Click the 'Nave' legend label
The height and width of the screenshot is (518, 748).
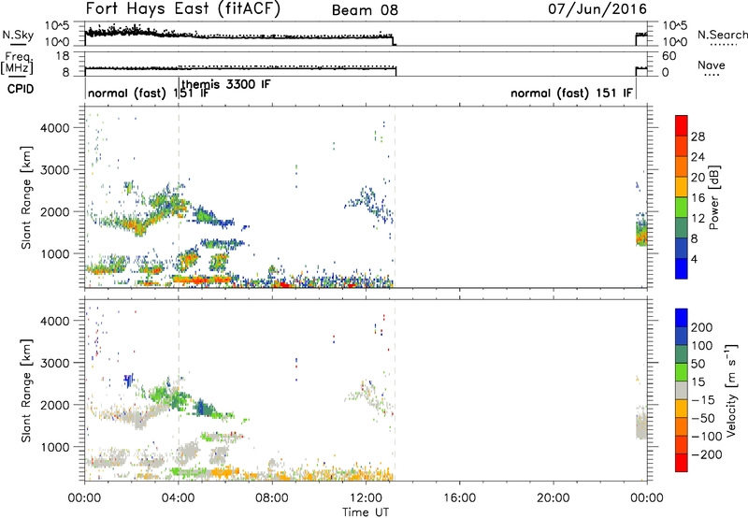click(x=712, y=65)
